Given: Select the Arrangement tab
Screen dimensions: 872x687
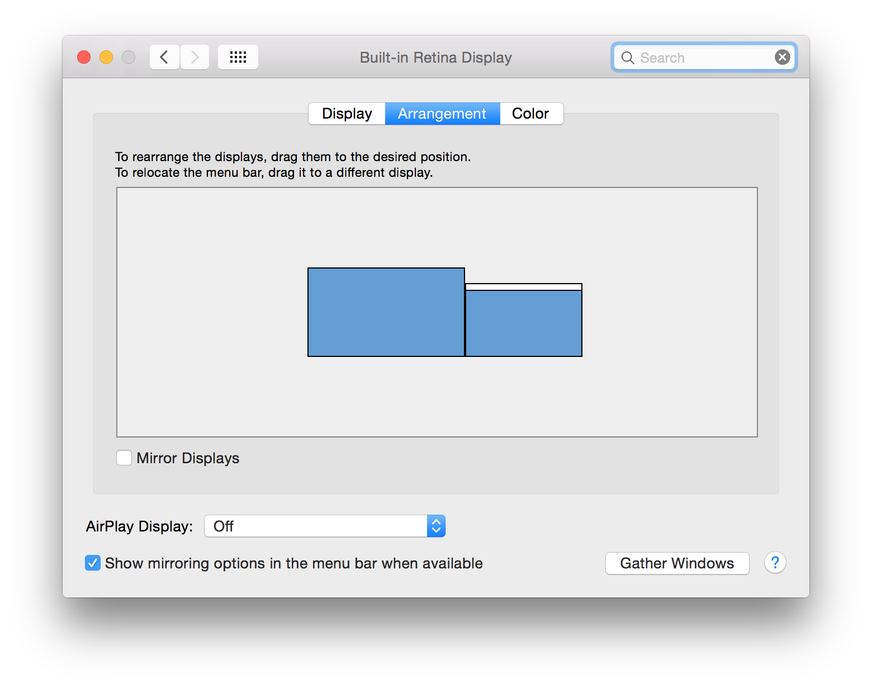Looking at the screenshot, I should coord(442,113).
